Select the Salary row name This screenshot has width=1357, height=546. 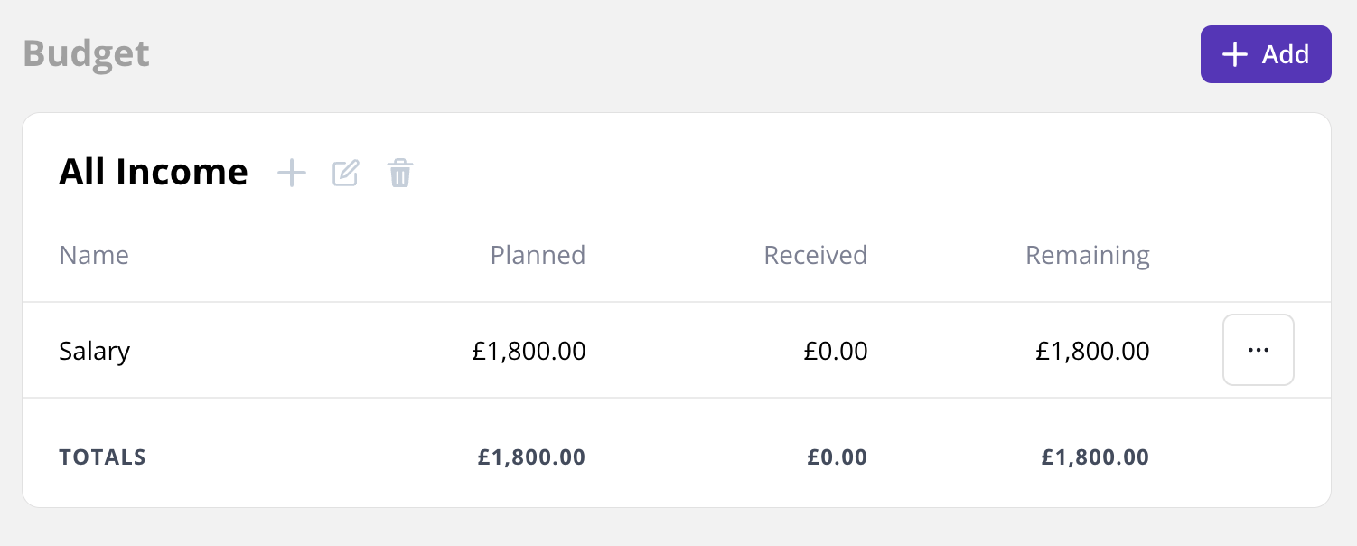[x=95, y=351]
